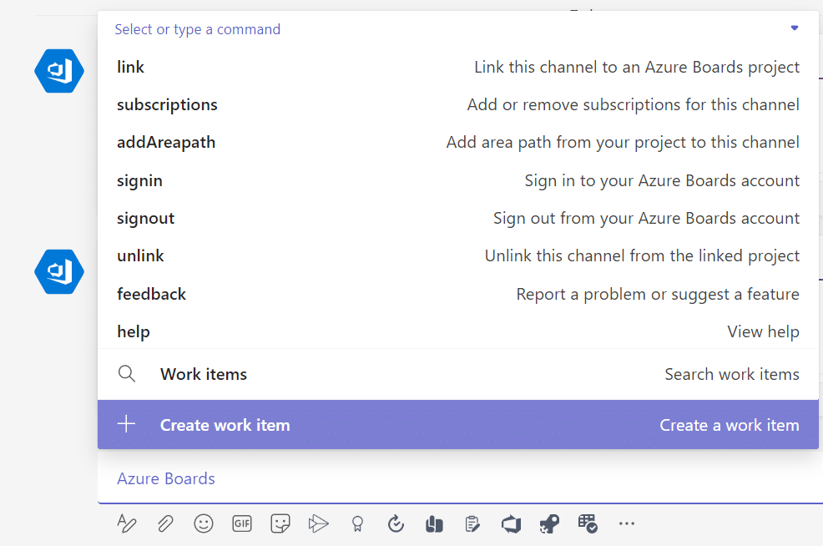Screen dimensions: 823x546
Task: Open the GIF picker
Action: [242, 523]
